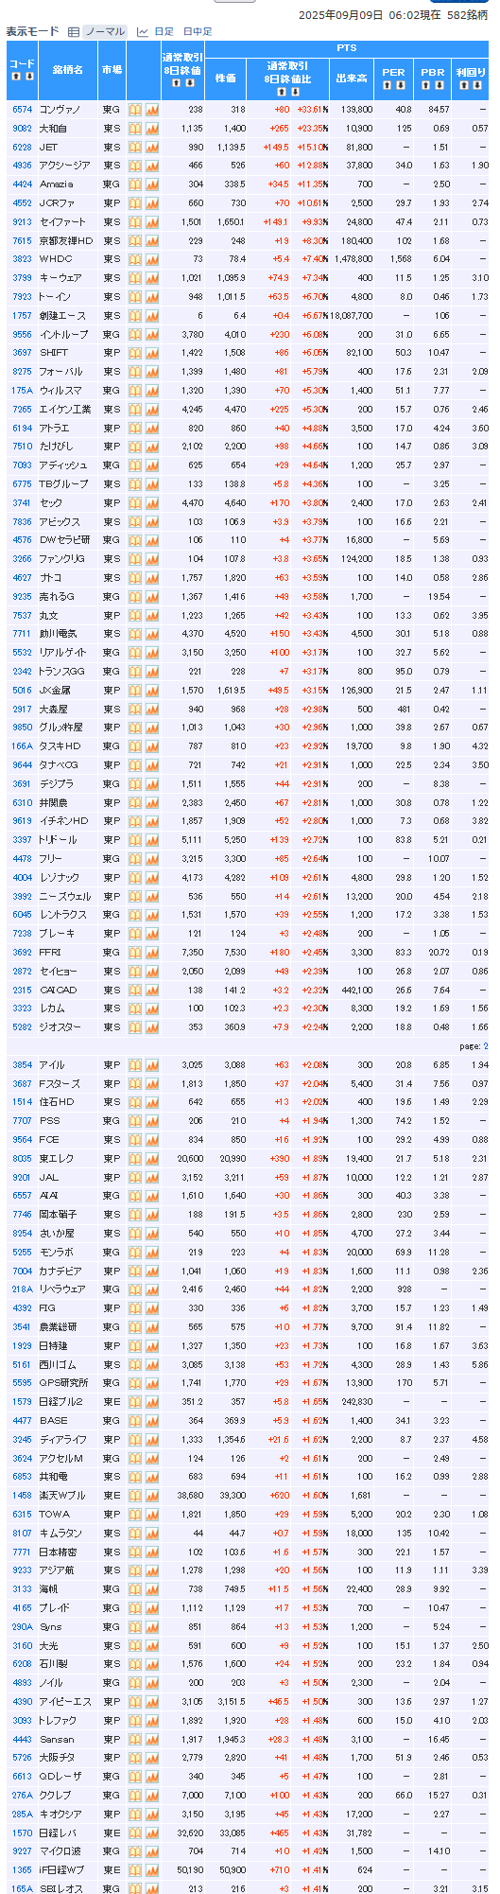This screenshot has height=1894, width=500.
Task: Go to page 2 link
Action: 486,1046
